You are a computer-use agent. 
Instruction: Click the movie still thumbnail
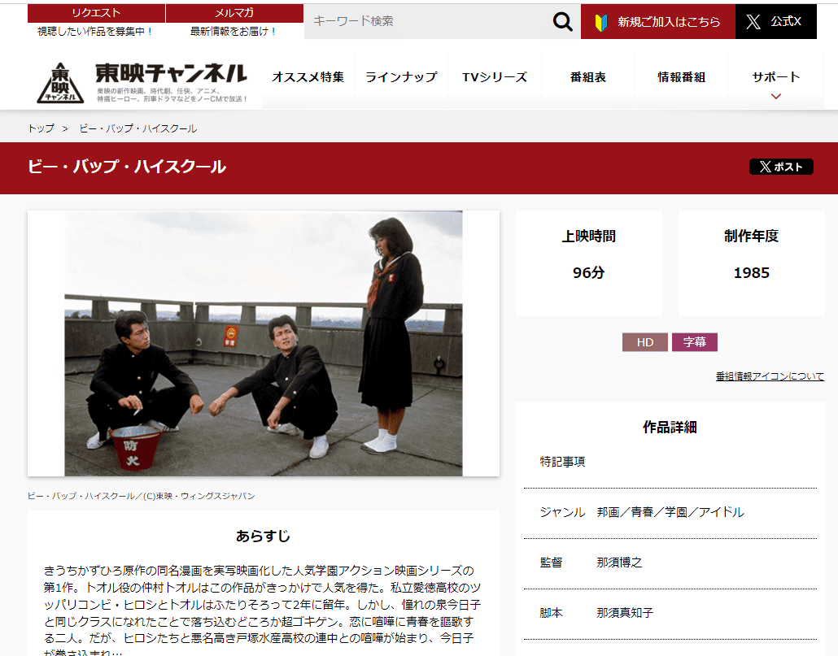coord(264,343)
